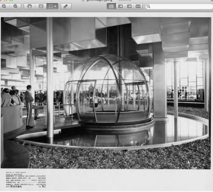The width and height of the screenshot is (213, 192).
Task: Choose the Text selection tool
Action: (x=41, y=6)
